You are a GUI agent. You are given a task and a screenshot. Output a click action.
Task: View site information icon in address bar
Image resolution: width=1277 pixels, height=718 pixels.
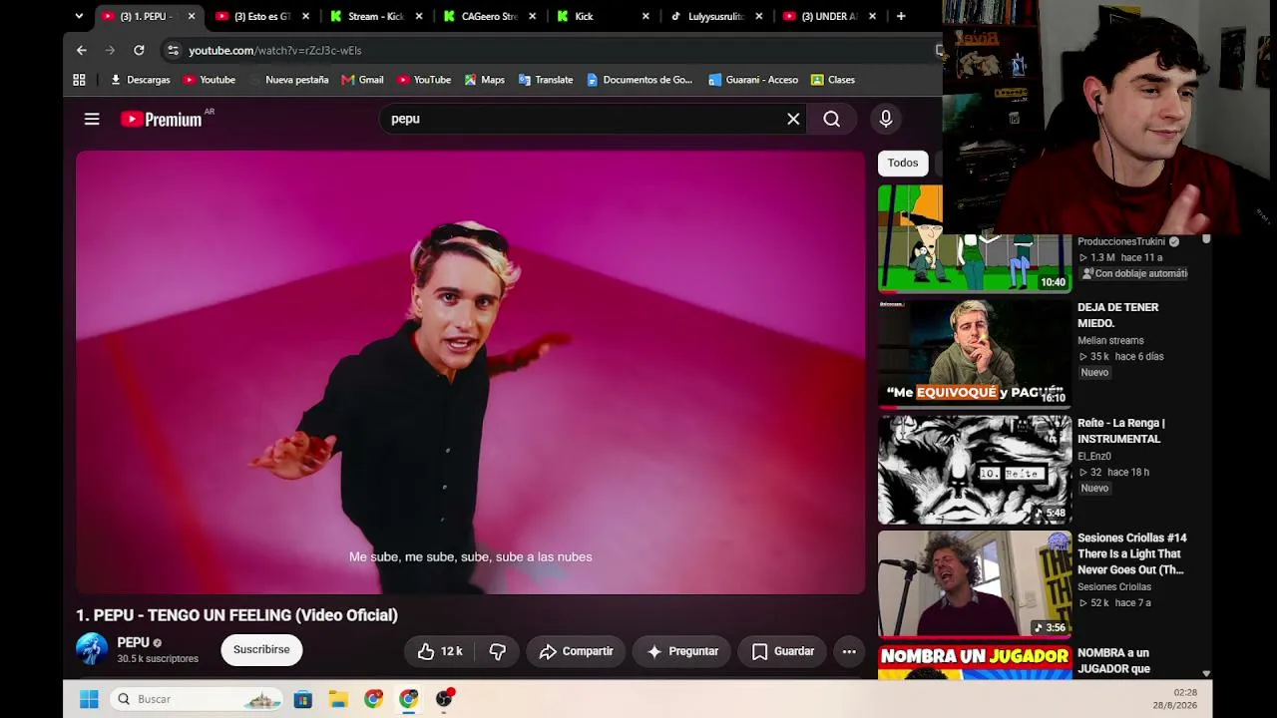[x=173, y=50]
